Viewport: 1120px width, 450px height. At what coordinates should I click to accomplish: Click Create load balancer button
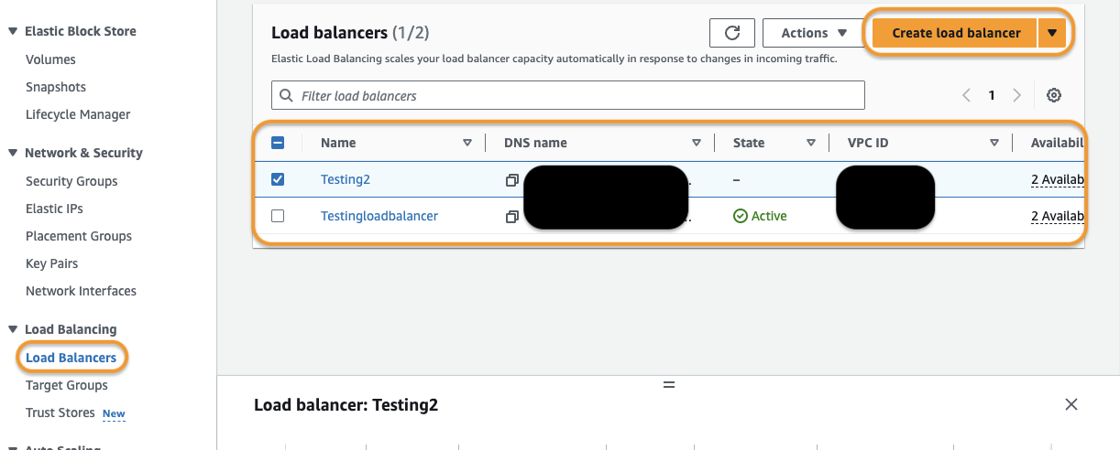(x=956, y=33)
